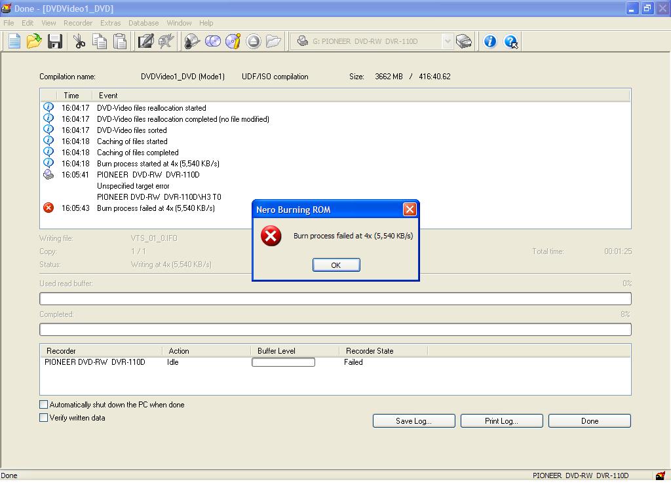The image size is (671, 503).
Task: Save the compilation via the floppy icon
Action: point(55,41)
